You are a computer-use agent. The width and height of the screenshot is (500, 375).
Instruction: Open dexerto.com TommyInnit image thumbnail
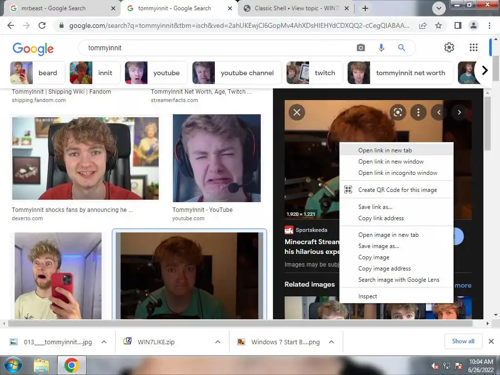85,159
